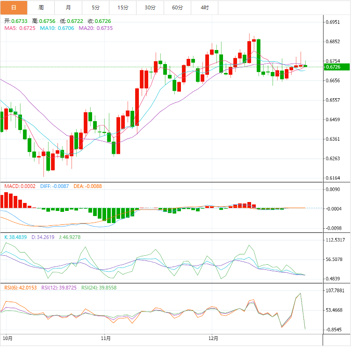353x347 pixels.
Task: Click the green 0.6726 current price tag
Action: [336, 67]
